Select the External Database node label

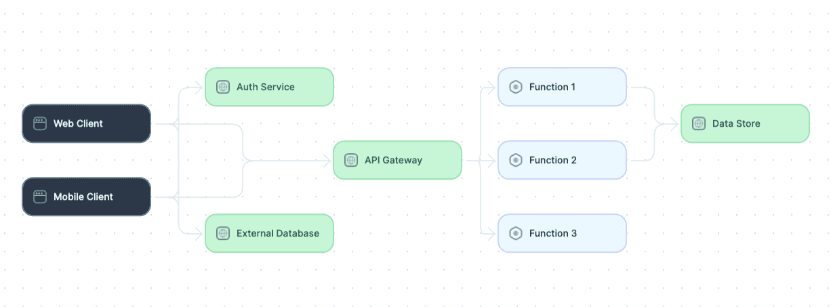coord(278,233)
